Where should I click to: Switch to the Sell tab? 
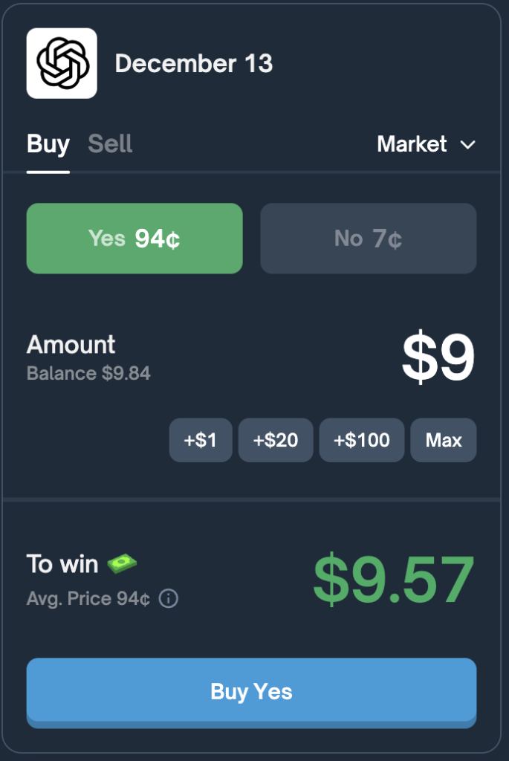(110, 144)
